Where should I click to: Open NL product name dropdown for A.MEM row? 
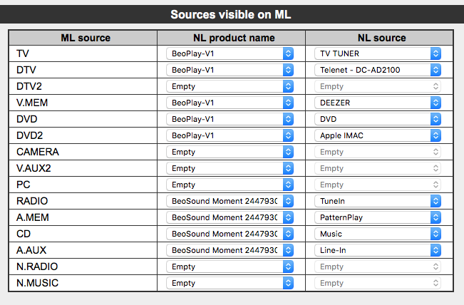click(x=230, y=217)
